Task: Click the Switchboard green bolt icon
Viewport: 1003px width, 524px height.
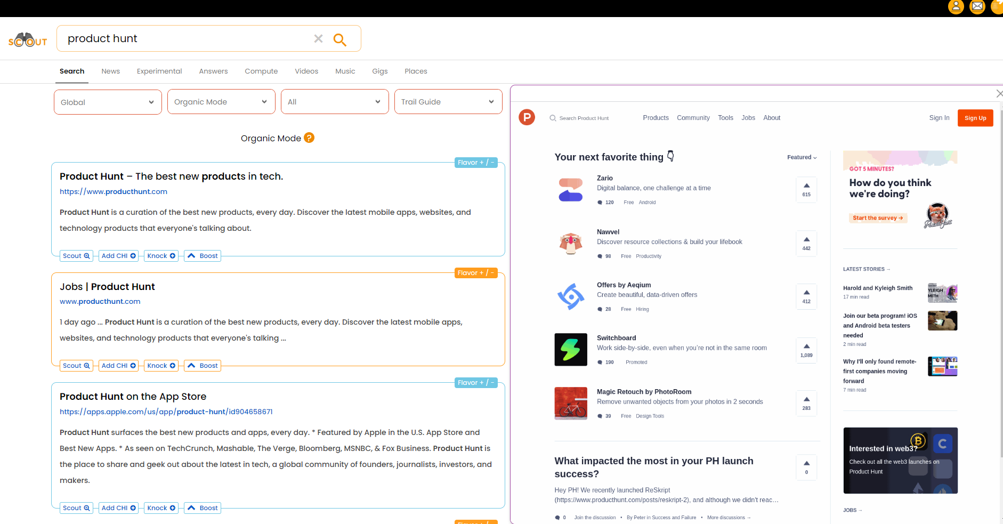Action: point(571,350)
